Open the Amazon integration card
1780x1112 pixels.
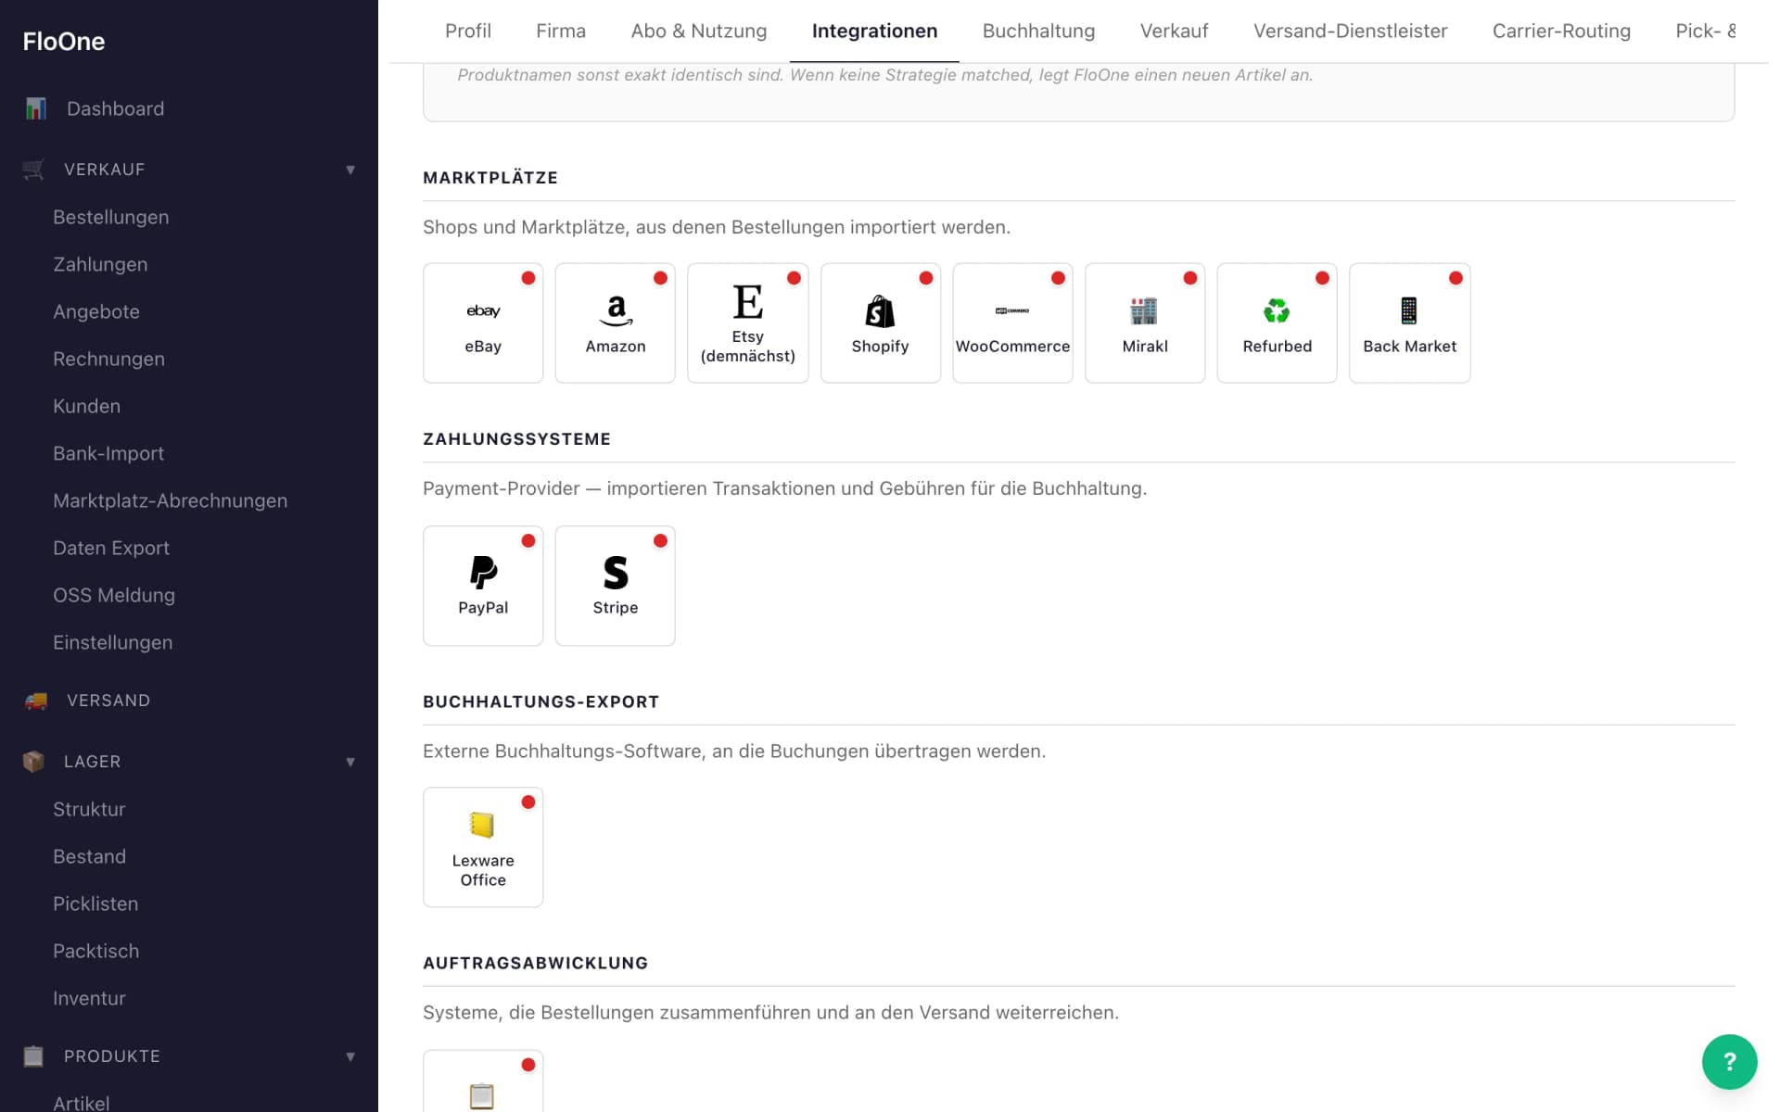tap(616, 322)
